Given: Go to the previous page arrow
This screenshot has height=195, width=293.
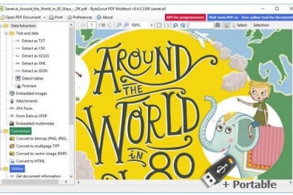Looking at the screenshot, I should pyautogui.click(x=83, y=25).
